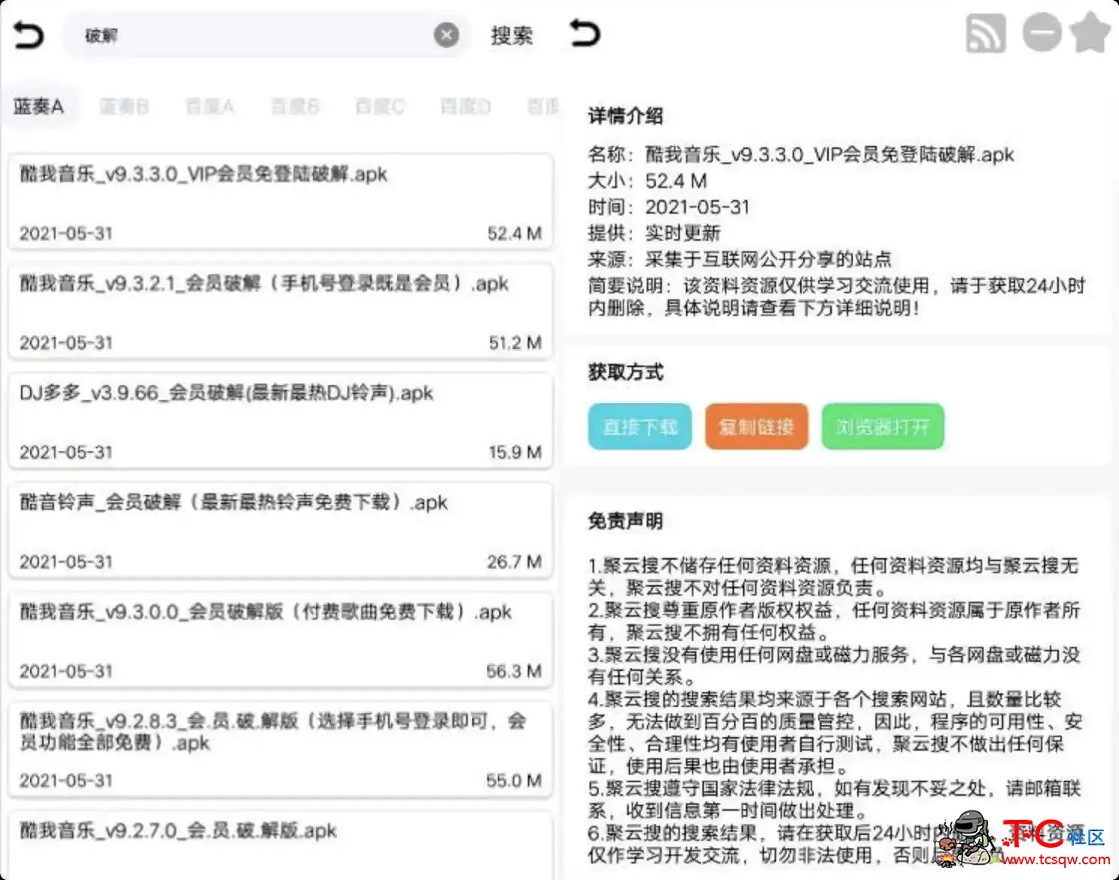The width and height of the screenshot is (1119, 880).
Task: Tap the 15.9 M size on the DJ多多 card
Action: pos(515,452)
